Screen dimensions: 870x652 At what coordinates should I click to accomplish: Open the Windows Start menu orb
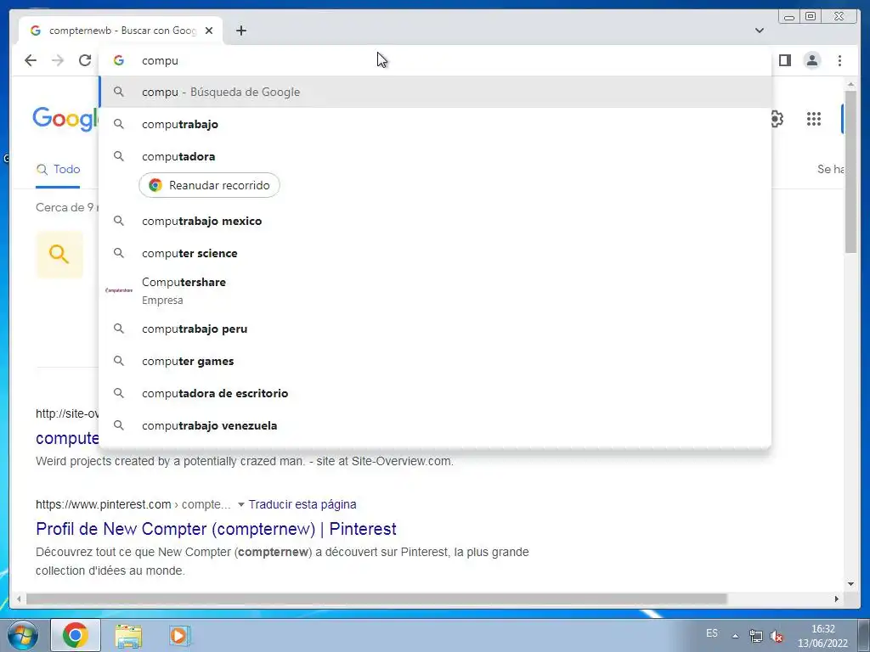23,635
